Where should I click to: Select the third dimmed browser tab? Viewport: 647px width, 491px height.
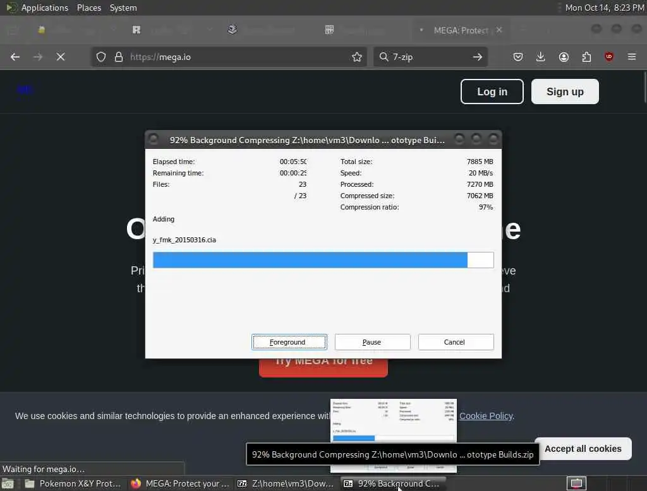(x=268, y=30)
